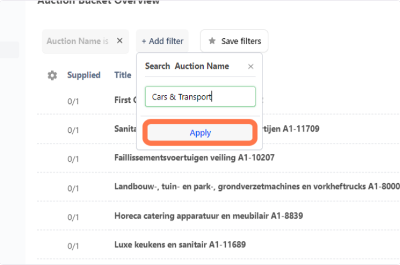Click supplied 0/1 value for Luxe keukens row
The width and height of the screenshot is (400, 265).
[x=73, y=246]
